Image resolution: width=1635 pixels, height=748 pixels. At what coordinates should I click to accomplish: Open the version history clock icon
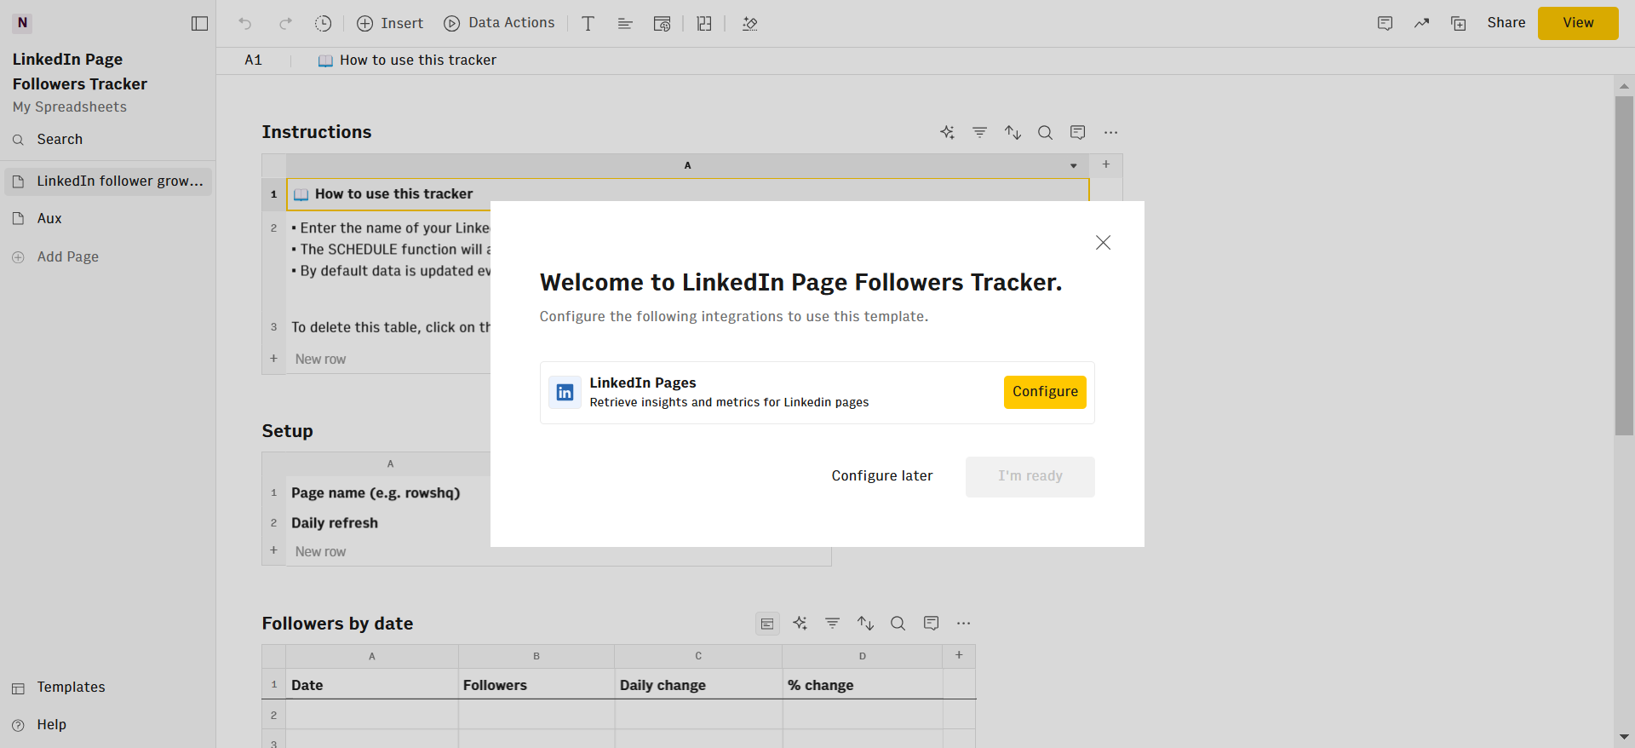click(323, 24)
